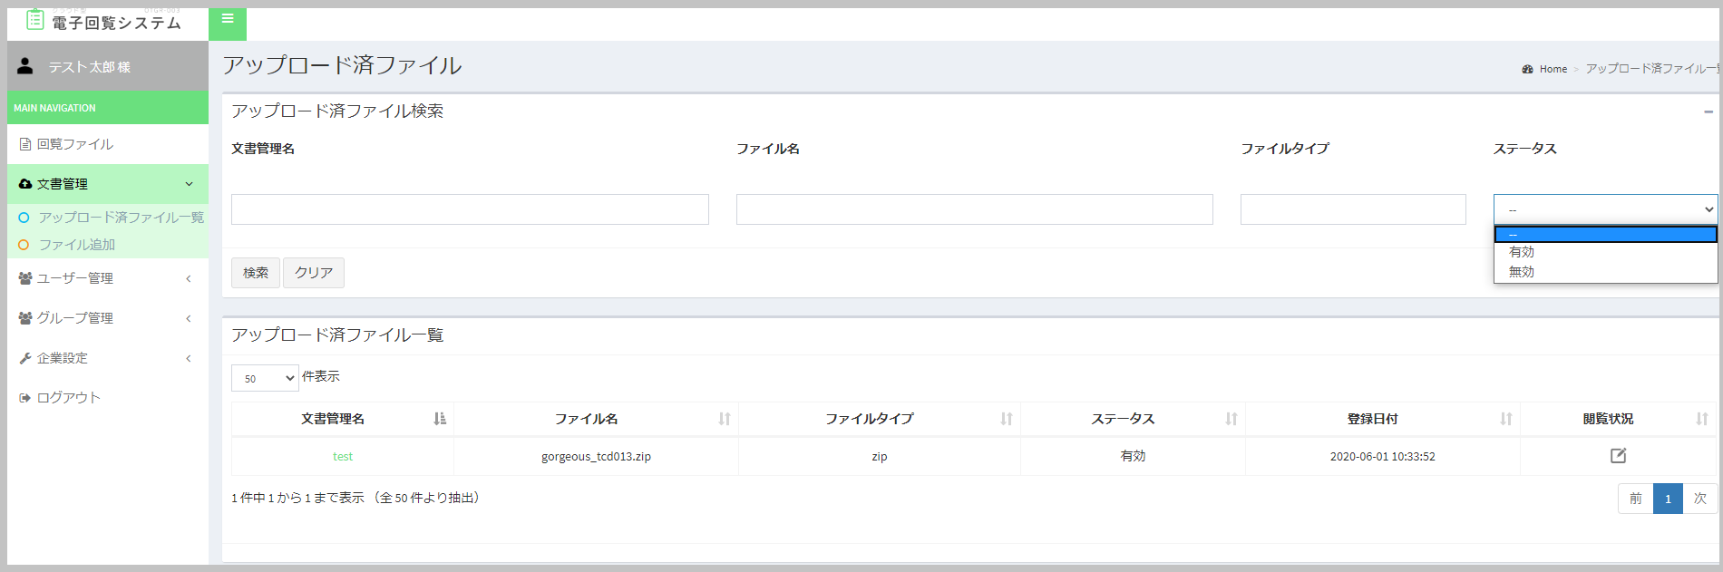The width and height of the screenshot is (1723, 572).
Task: Sort by 文書管理名 column sort icon
Action: tap(440, 419)
